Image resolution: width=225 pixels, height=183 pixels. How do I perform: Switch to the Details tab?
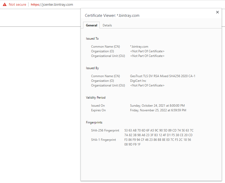(x=107, y=25)
